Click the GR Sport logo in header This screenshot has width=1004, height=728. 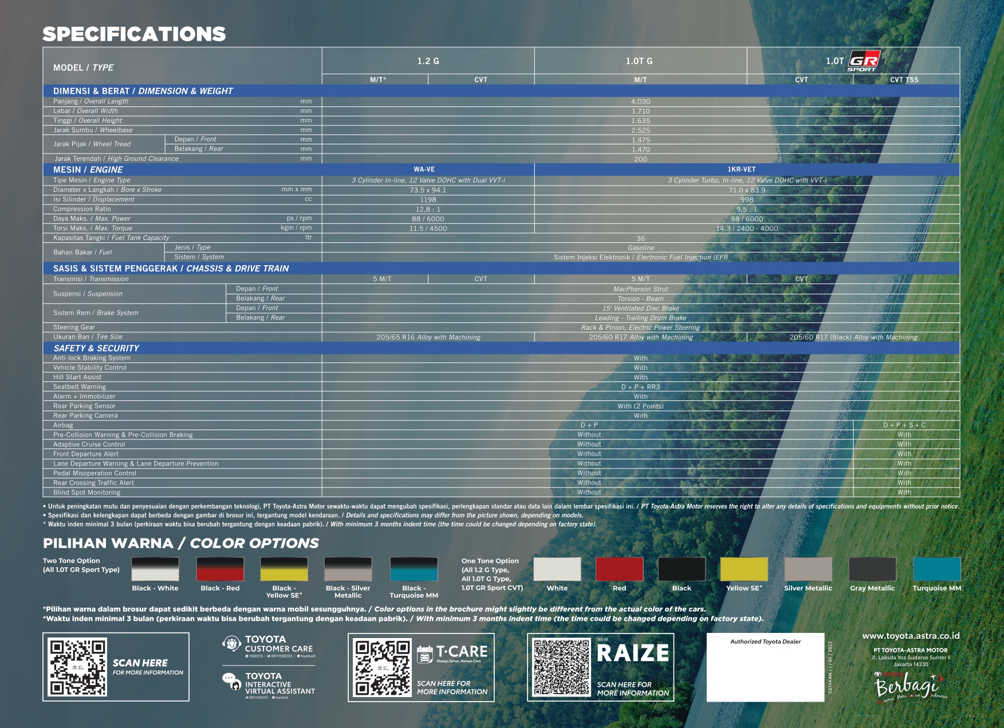click(864, 61)
